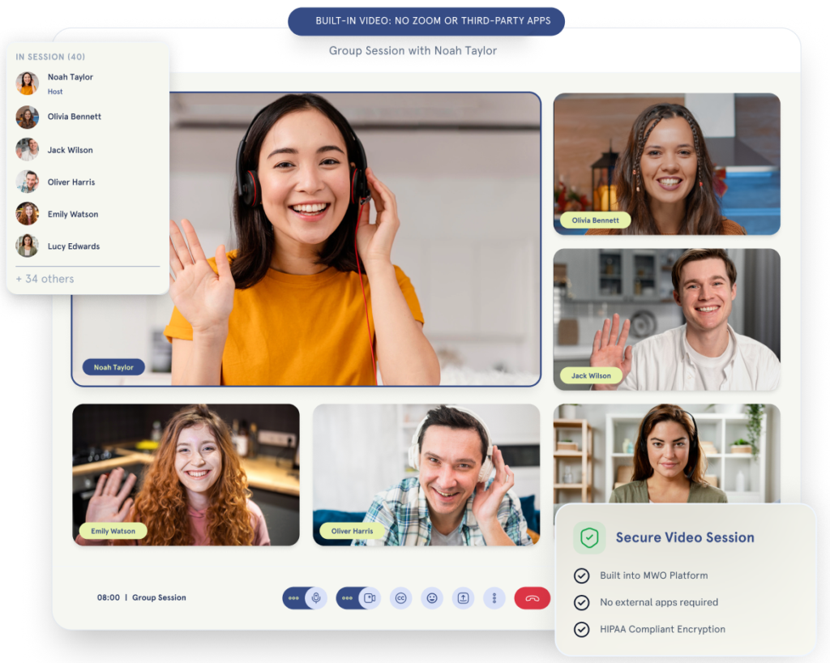Click the green shield security icon

(589, 537)
